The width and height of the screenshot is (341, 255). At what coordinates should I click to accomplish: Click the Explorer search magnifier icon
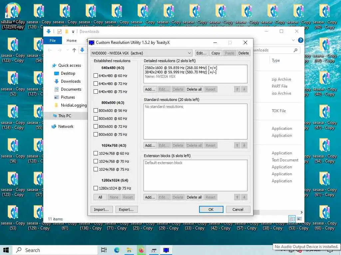tap(295, 50)
